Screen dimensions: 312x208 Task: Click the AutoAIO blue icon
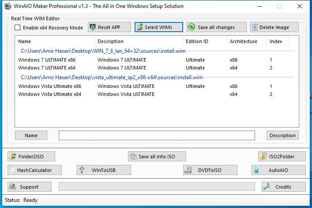click(x=256, y=170)
